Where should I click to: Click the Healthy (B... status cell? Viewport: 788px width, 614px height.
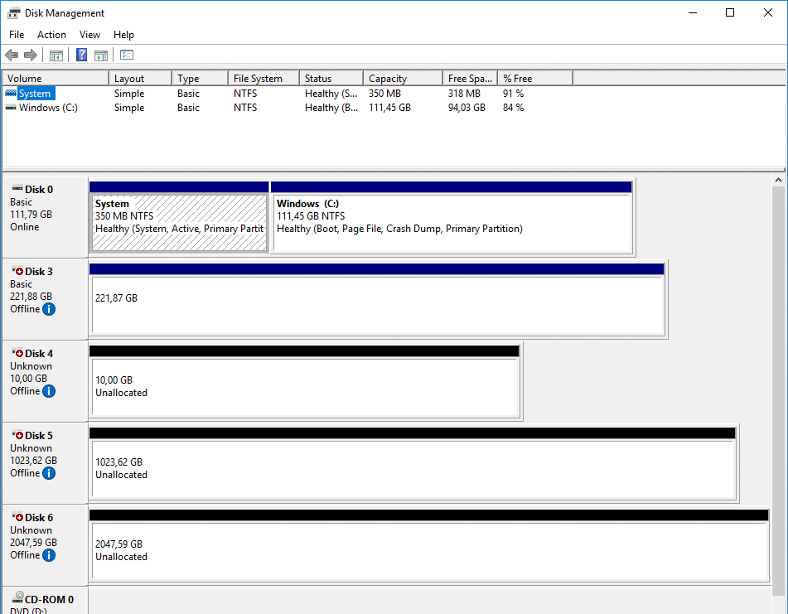click(x=331, y=108)
